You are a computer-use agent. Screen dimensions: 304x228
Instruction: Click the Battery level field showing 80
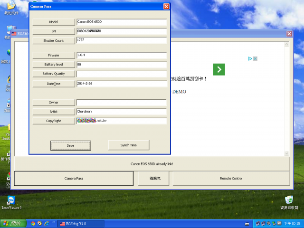click(x=122, y=65)
